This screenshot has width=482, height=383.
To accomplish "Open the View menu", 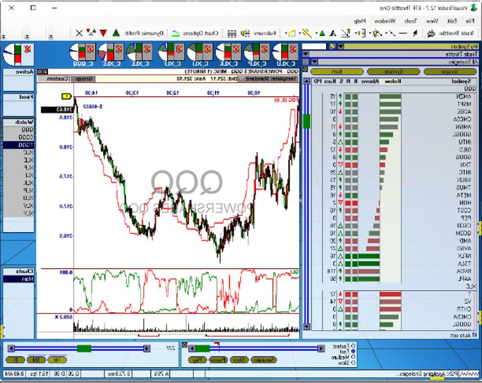I will coord(432,21).
